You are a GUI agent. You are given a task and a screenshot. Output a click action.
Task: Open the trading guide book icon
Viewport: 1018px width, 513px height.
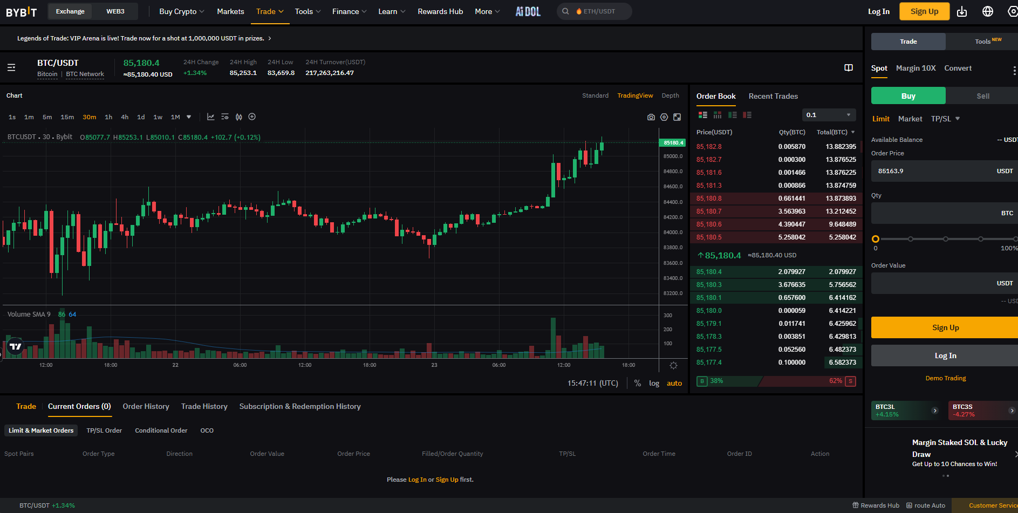click(x=849, y=68)
